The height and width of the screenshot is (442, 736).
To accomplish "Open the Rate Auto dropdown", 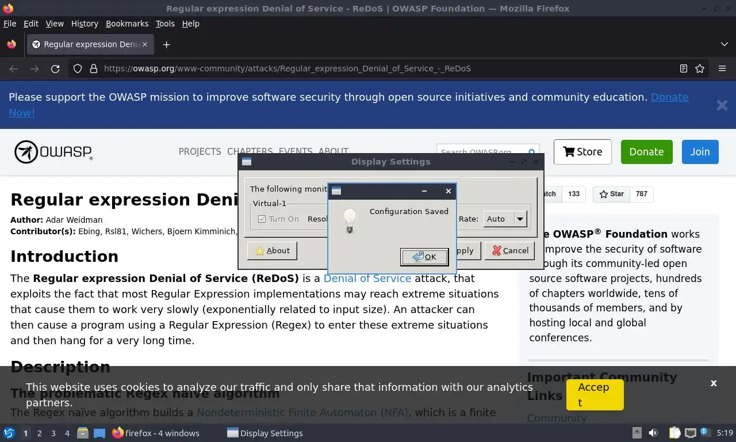I will click(x=505, y=219).
